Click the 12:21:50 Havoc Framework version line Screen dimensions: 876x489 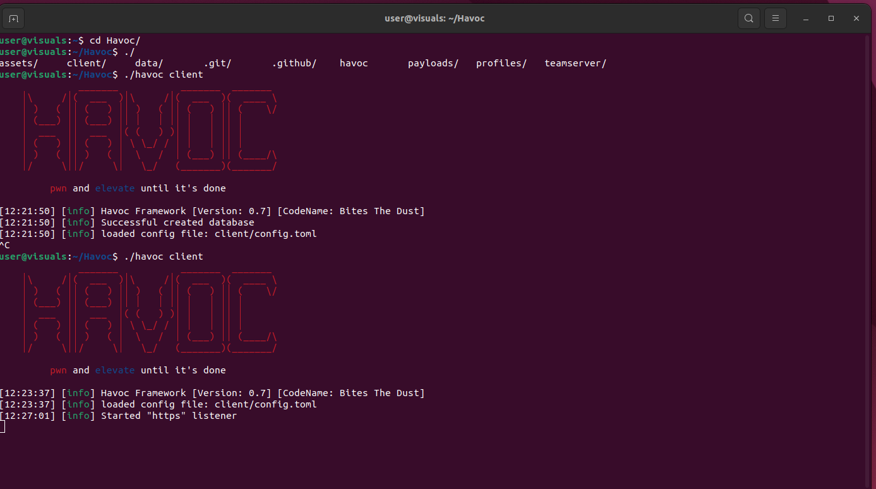coord(212,211)
